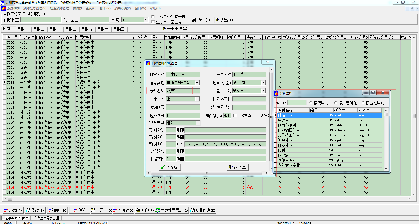Click the 删除(D) delete button

pyautogui.click(x=57, y=210)
